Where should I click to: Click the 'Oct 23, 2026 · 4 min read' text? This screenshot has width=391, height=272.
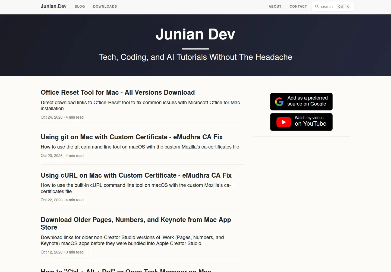(x=62, y=156)
